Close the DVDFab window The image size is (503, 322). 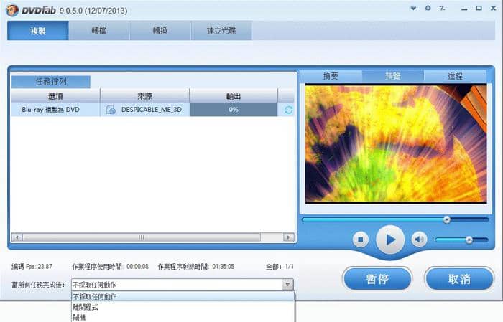(x=494, y=8)
